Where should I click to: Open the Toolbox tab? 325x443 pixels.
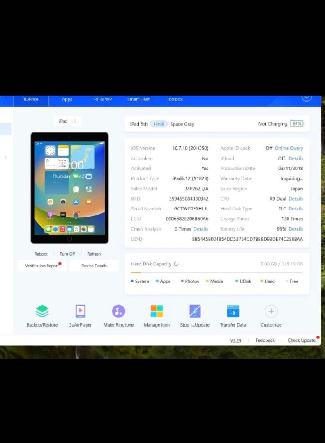(175, 99)
